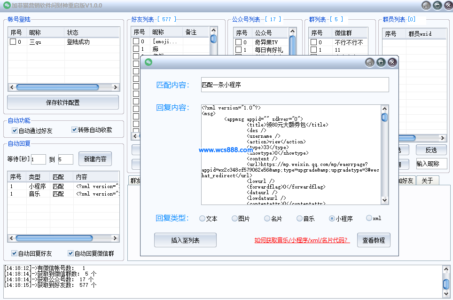
Task: Open the 关于 tab
Action: pyautogui.click(x=427, y=181)
